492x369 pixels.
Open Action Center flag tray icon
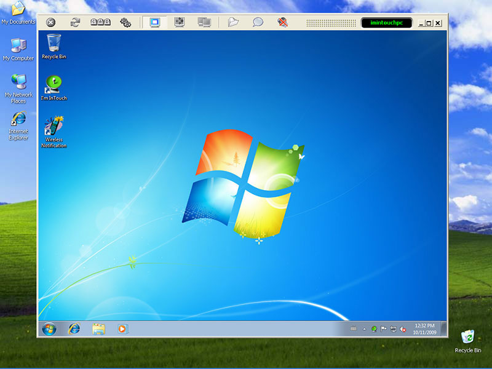pyautogui.click(x=383, y=329)
